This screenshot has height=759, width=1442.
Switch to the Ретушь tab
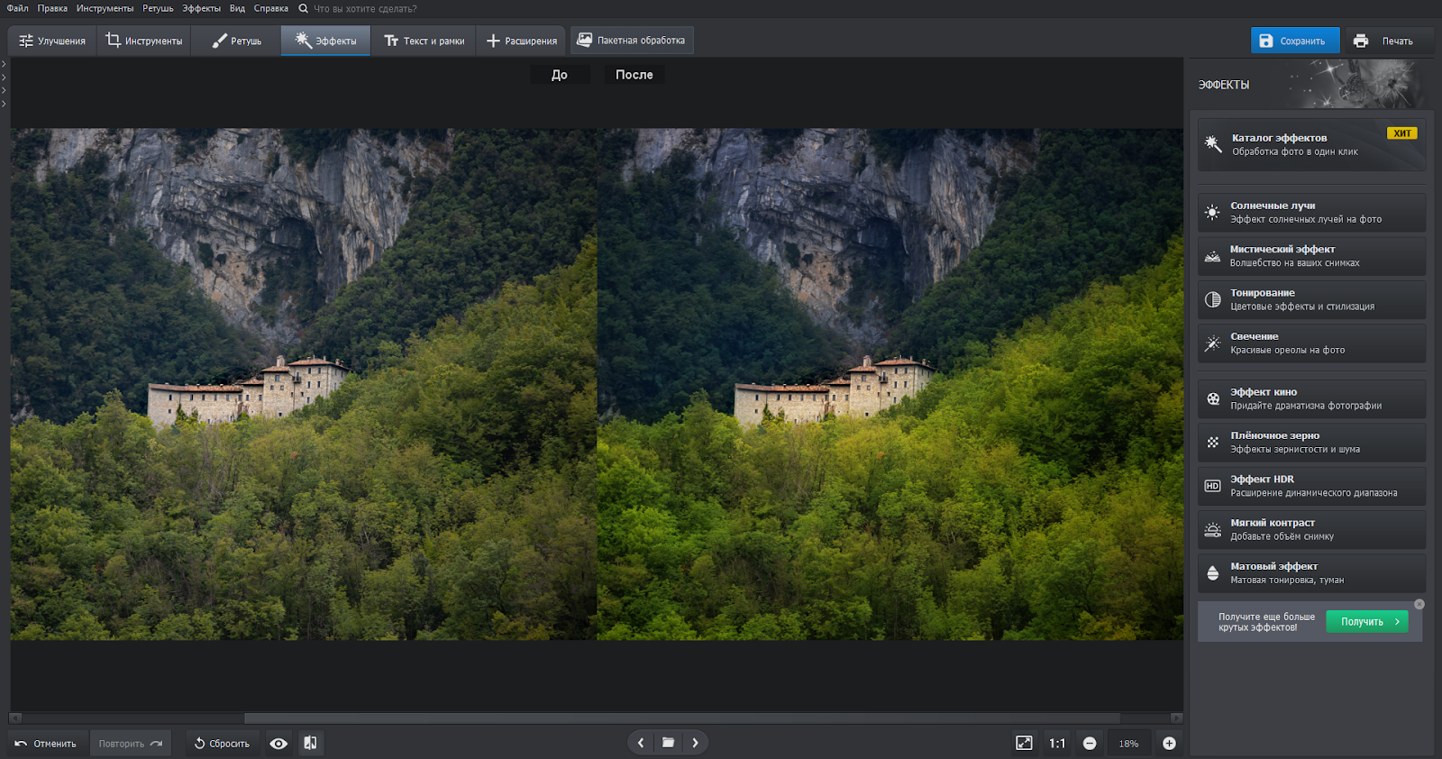237,41
